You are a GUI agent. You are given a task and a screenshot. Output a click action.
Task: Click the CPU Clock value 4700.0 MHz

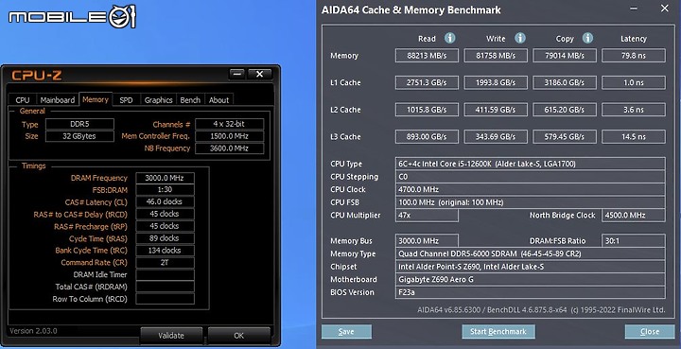[x=531, y=189]
